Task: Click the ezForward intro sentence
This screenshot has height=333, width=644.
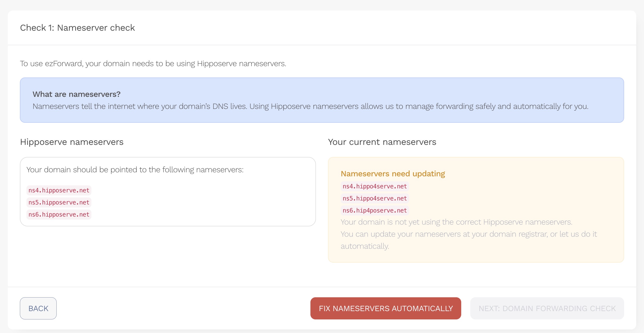Action: point(153,64)
